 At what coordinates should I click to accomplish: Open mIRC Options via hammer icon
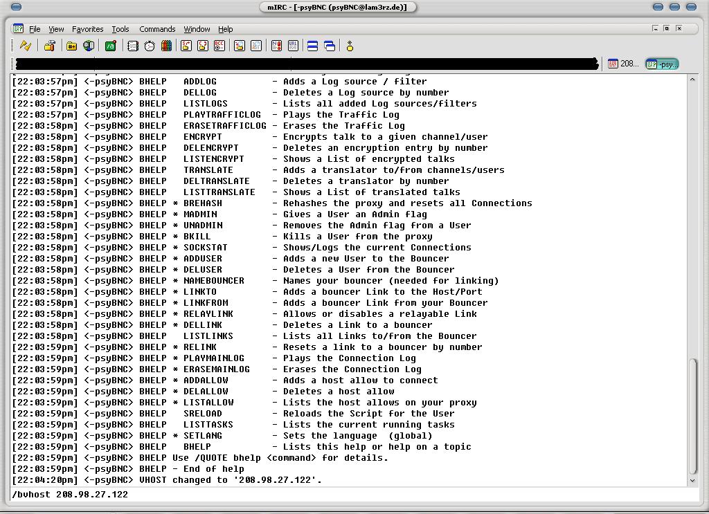[x=50, y=46]
